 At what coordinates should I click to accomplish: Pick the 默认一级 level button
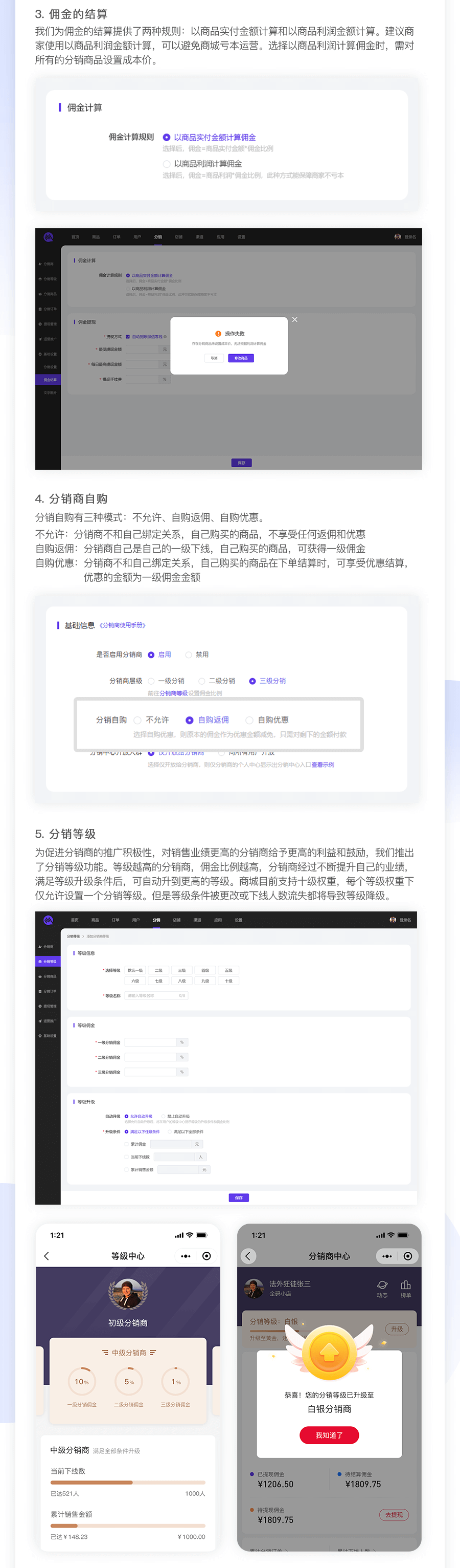tap(135, 970)
